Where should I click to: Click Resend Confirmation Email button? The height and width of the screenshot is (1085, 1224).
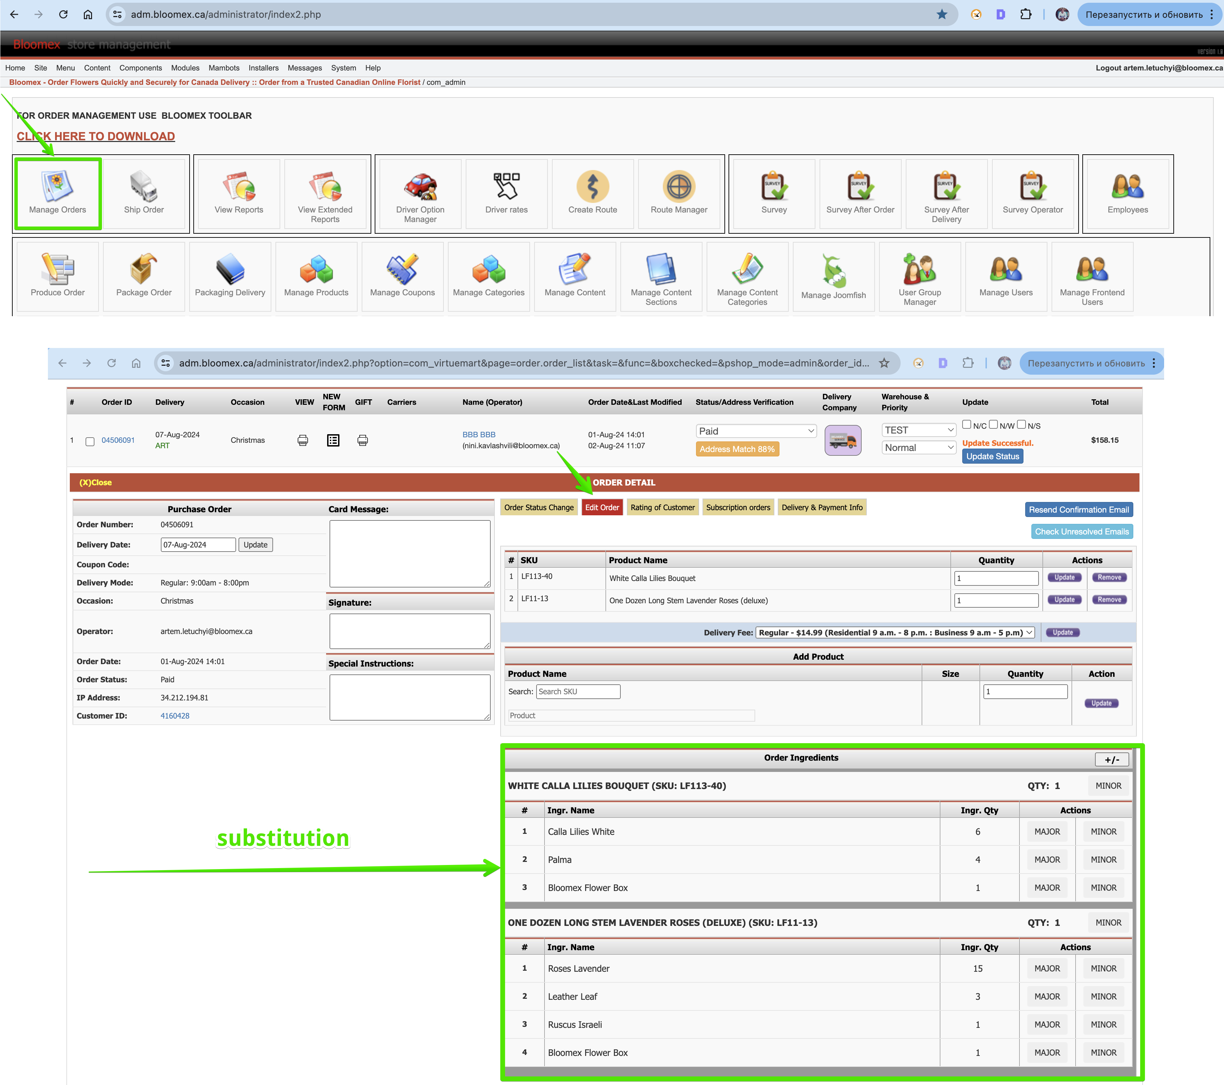(x=1079, y=509)
